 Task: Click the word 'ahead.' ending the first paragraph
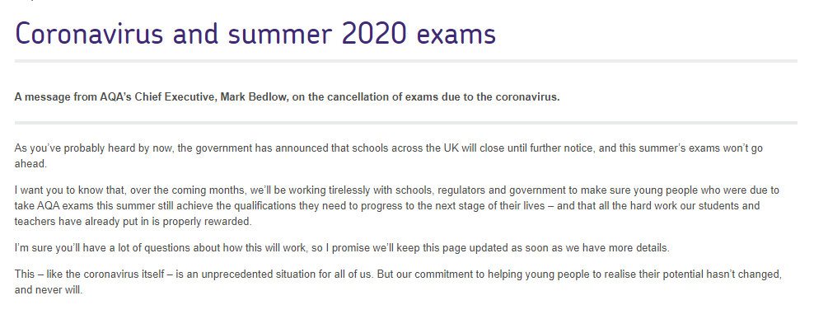pyautogui.click(x=30, y=164)
